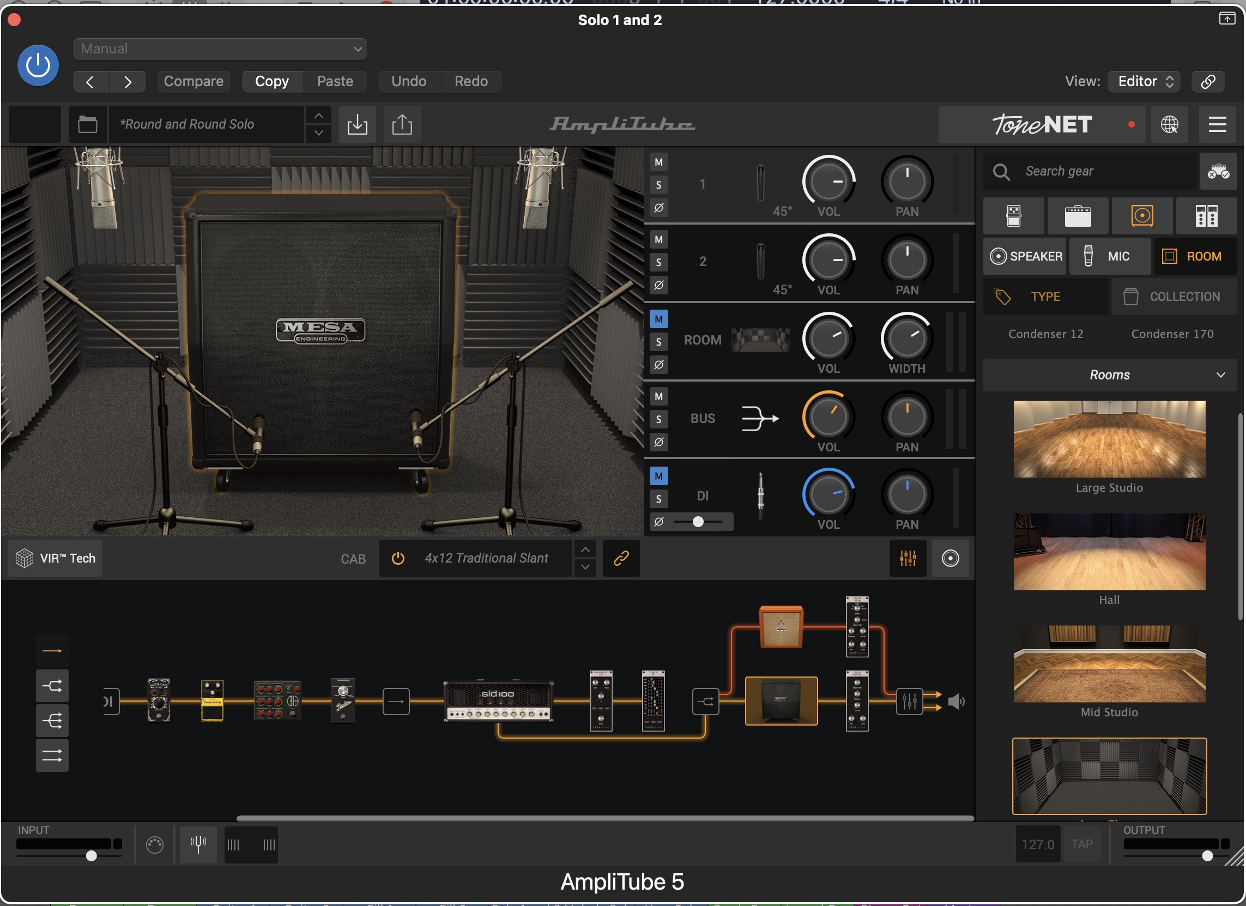
Task: Select next cabinet with down arrow
Action: click(585, 567)
